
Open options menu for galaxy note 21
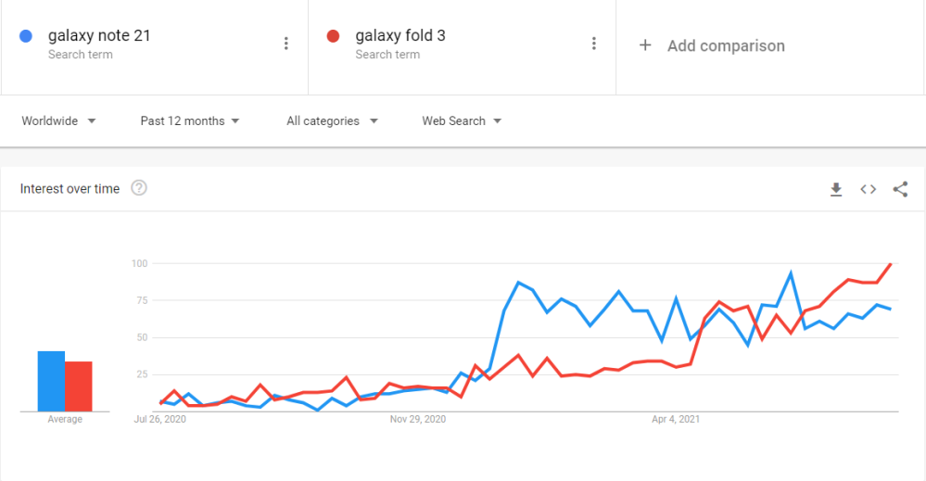pos(286,44)
